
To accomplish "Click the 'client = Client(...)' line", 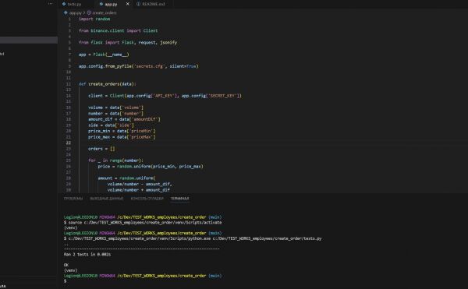I will click(x=165, y=96).
